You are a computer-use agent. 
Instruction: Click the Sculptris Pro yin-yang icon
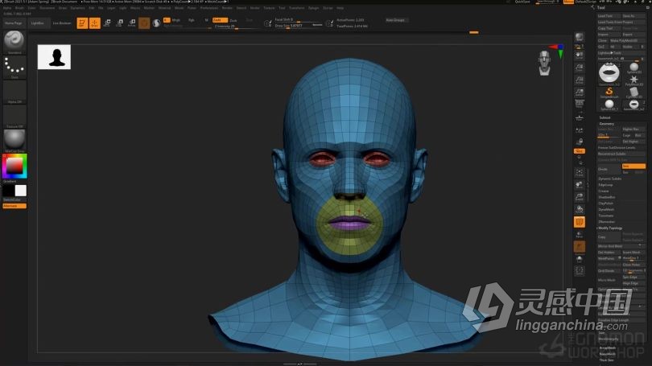(156, 23)
